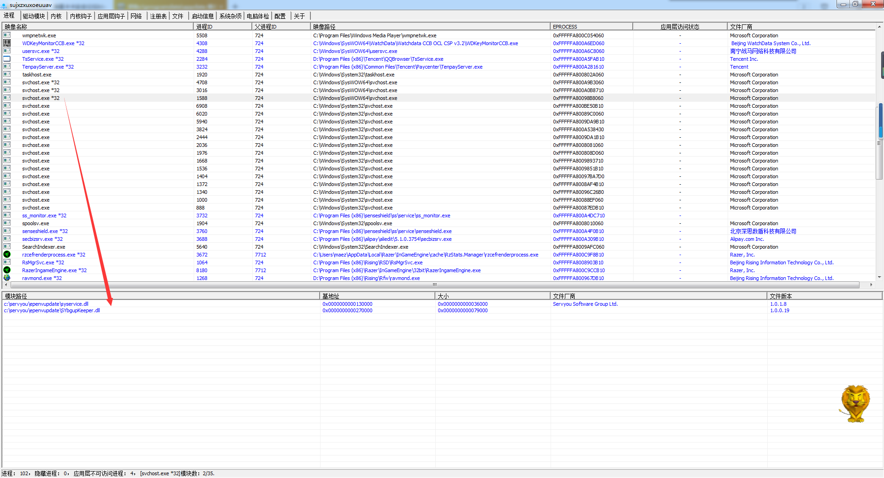Screen dimensions: 884x478
Task: Click icon of svchost.exe with PID 4708
Action: (x=7, y=82)
